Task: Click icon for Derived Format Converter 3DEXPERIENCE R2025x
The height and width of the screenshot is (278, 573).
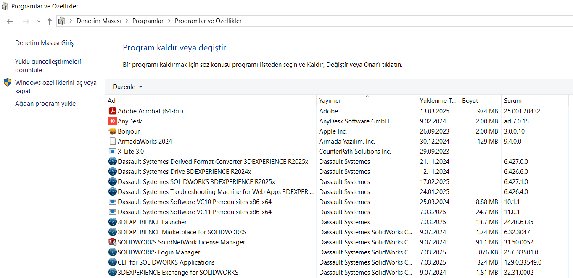Action: (112, 162)
